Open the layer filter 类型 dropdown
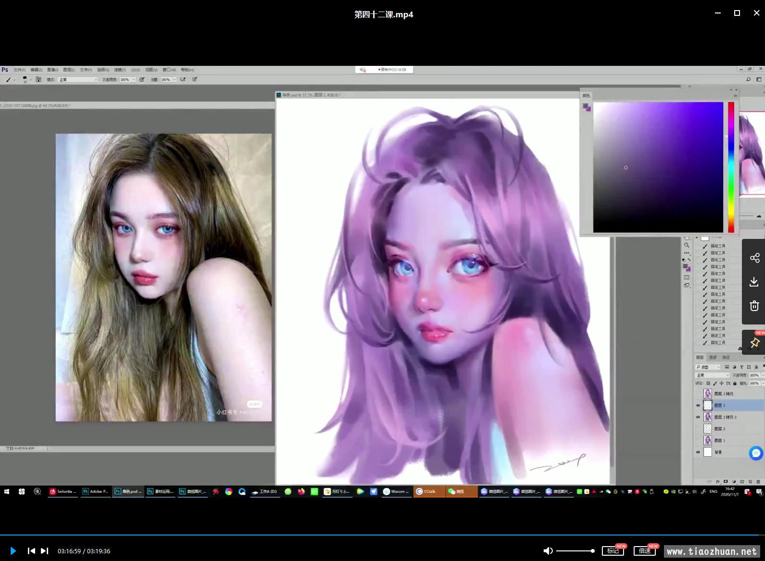 click(x=708, y=367)
